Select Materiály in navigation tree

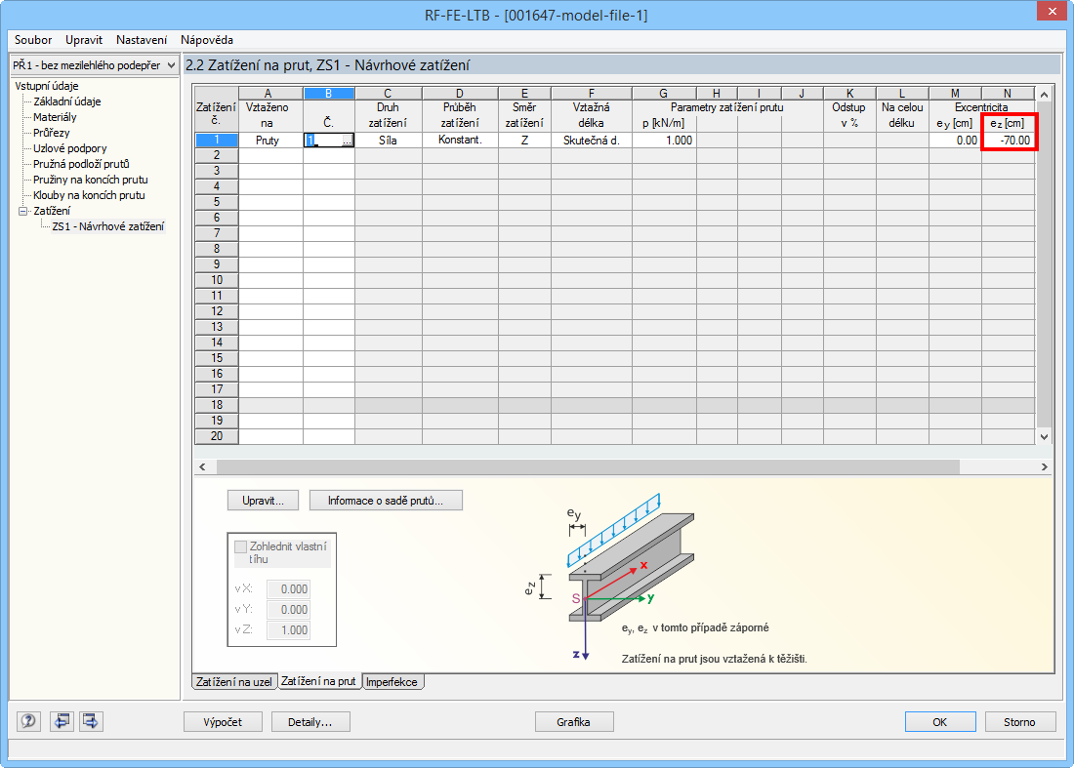(x=55, y=117)
